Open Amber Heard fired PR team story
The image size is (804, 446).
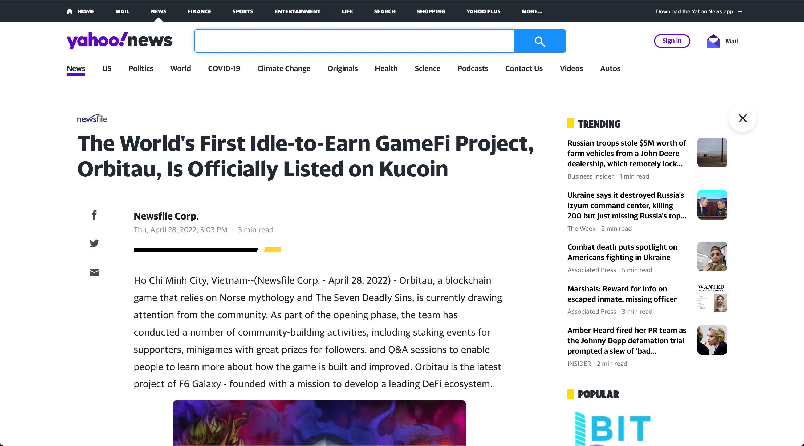coord(627,341)
